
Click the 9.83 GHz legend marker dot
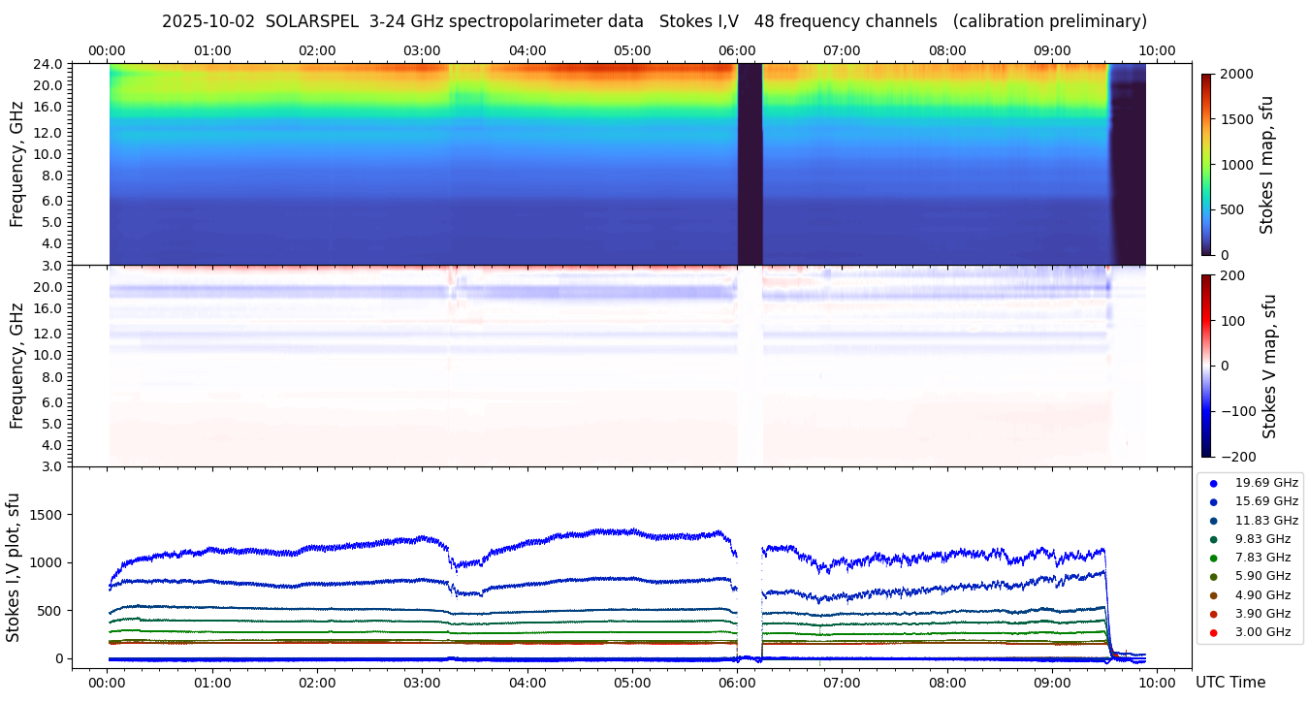pyautogui.click(x=1213, y=539)
